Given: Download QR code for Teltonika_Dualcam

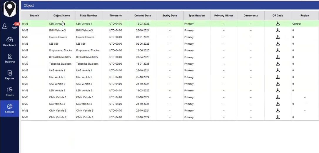Looking at the screenshot, I should pos(278,64).
